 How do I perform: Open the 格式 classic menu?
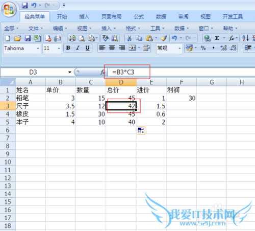pos(133,28)
